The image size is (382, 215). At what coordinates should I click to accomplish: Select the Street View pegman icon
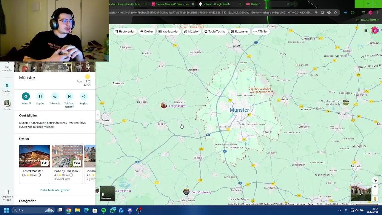375,199
